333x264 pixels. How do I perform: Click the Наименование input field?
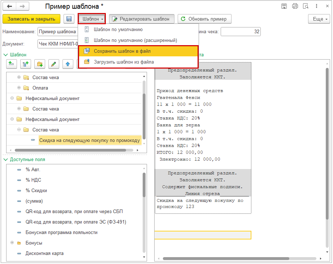(58, 32)
